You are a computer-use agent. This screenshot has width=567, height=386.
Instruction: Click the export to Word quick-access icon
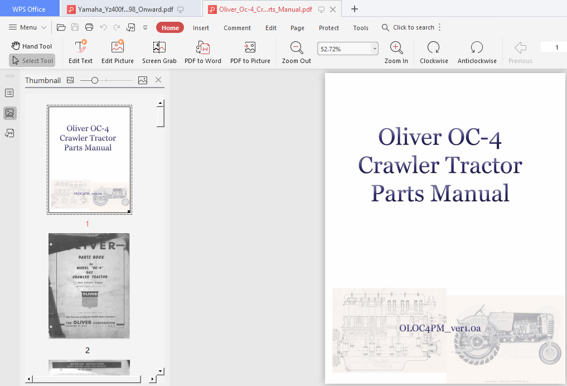(x=131, y=27)
